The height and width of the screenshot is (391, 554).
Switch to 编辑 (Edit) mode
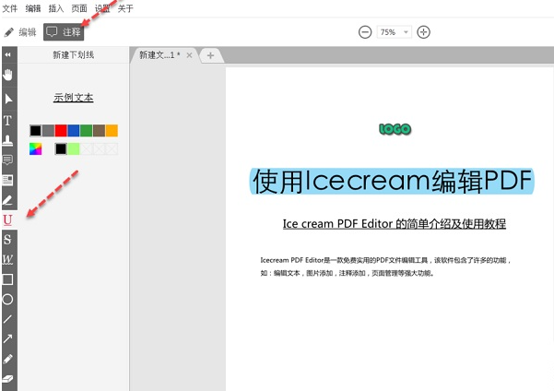point(20,32)
